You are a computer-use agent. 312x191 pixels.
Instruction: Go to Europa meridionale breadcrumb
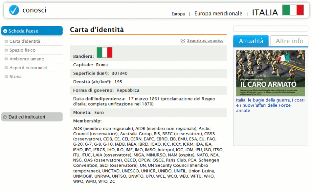218,13
